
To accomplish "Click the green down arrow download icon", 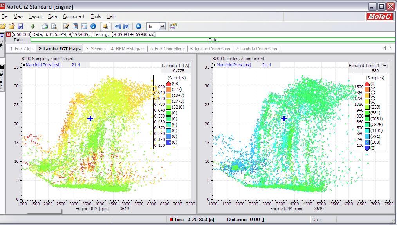I will pyautogui.click(x=32, y=26).
